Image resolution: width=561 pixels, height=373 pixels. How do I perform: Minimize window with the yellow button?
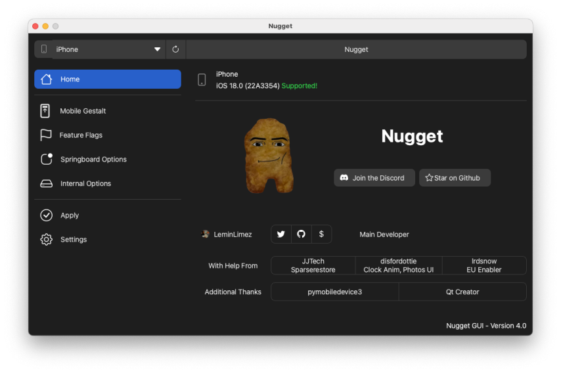(45, 26)
